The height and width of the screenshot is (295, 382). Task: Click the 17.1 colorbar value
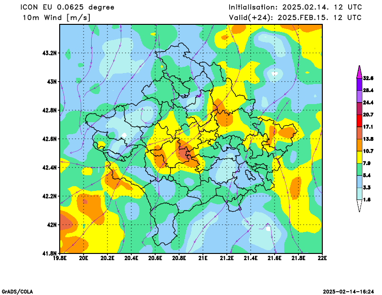coord(368,127)
